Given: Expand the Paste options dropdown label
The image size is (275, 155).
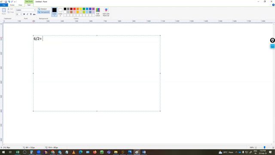Looking at the screenshot, I should point(4,14).
